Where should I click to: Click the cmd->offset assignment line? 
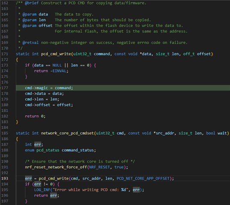(49, 105)
